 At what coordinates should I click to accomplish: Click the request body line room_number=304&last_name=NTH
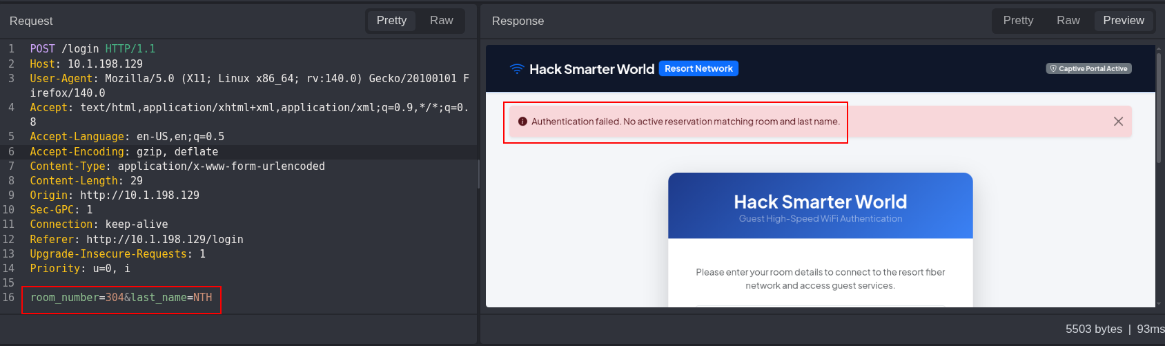121,298
